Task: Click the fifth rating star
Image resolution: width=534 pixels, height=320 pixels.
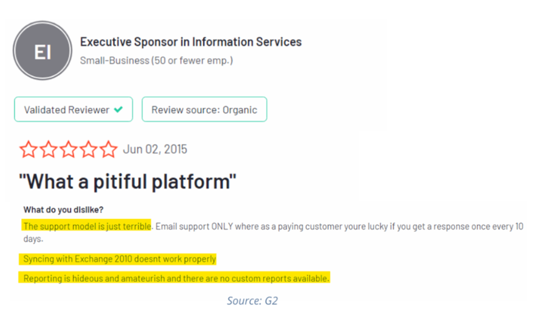Action: pos(108,149)
